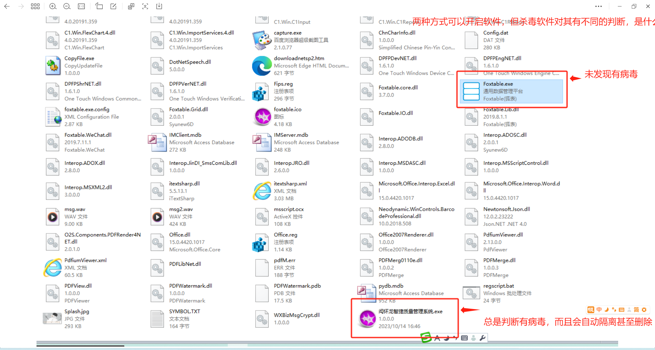Select the IMClient.mdb Access icon
This screenshot has height=350, width=655.
click(157, 143)
